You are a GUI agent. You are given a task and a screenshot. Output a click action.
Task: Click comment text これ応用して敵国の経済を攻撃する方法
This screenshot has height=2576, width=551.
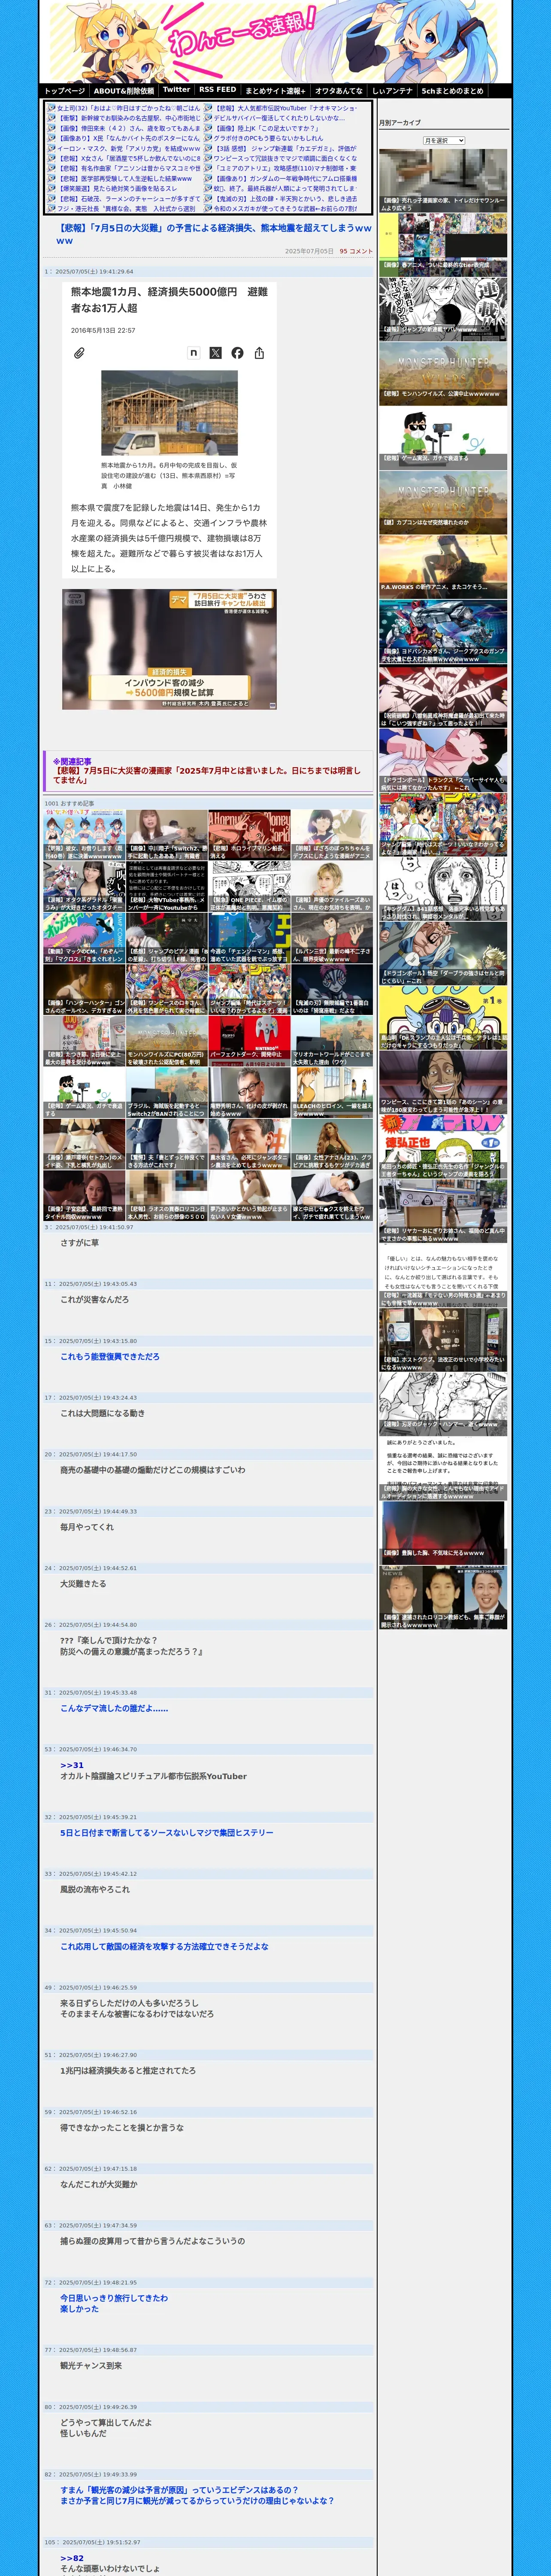(x=164, y=1946)
